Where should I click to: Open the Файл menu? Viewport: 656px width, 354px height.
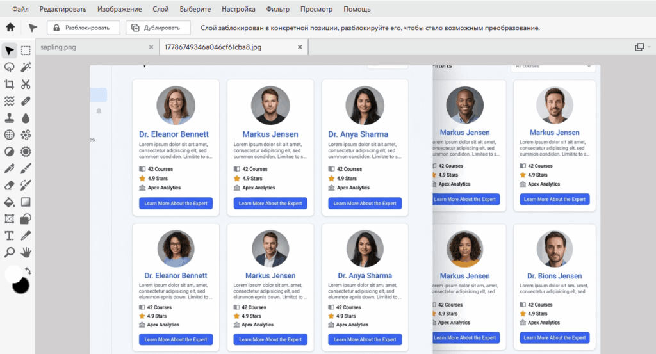[x=20, y=9]
